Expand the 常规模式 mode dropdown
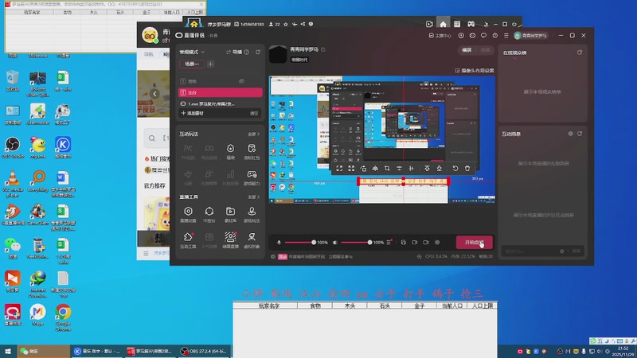637x358 pixels. [192, 52]
